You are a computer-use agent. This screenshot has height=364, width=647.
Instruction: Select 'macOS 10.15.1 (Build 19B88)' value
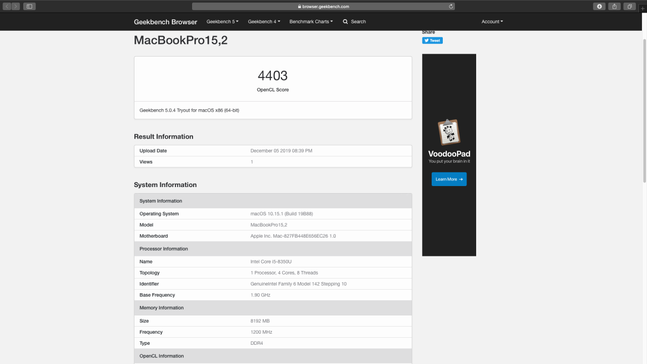tap(282, 214)
